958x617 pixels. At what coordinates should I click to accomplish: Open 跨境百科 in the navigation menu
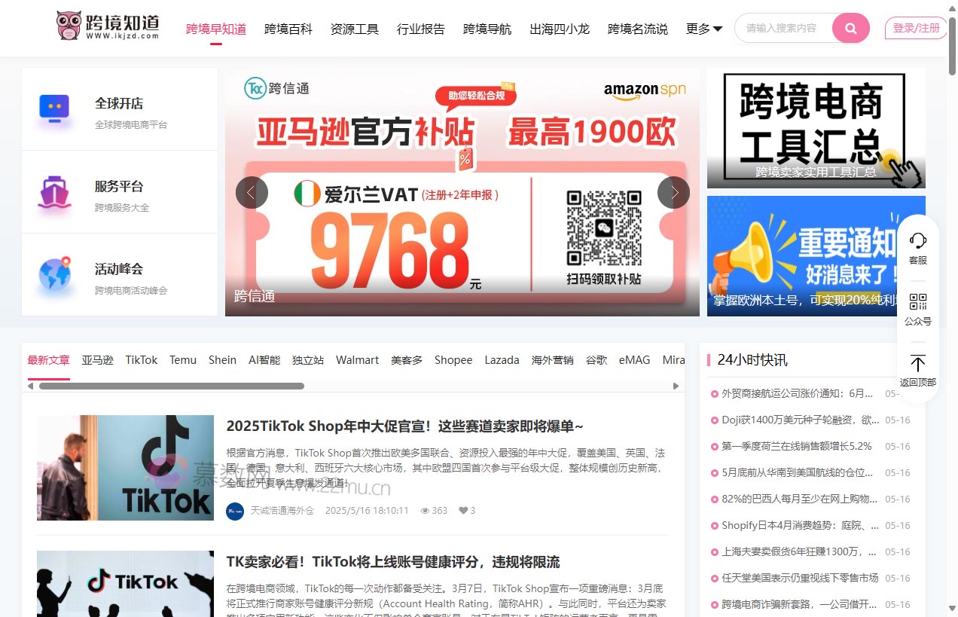coord(288,29)
